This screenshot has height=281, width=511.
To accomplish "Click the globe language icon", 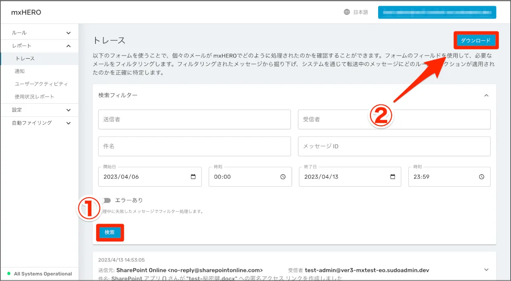I will pos(347,12).
